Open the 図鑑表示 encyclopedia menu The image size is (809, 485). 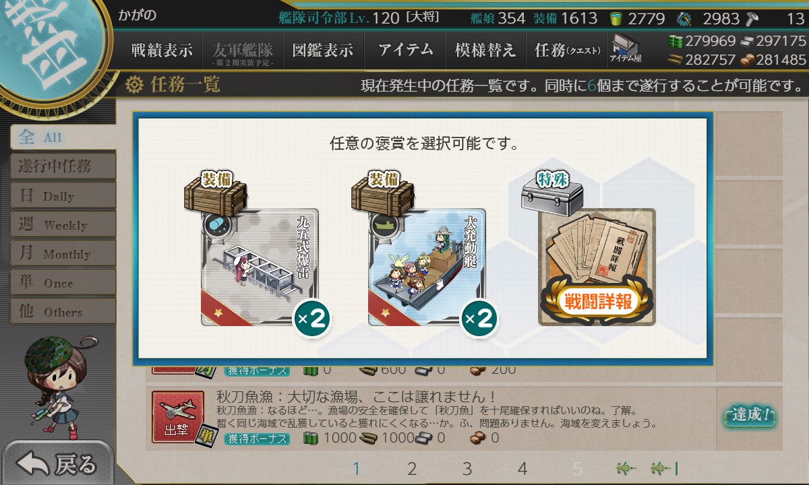click(323, 50)
